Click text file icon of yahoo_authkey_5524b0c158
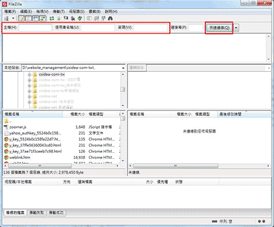The width and height of the screenshot is (274, 227). (6, 133)
